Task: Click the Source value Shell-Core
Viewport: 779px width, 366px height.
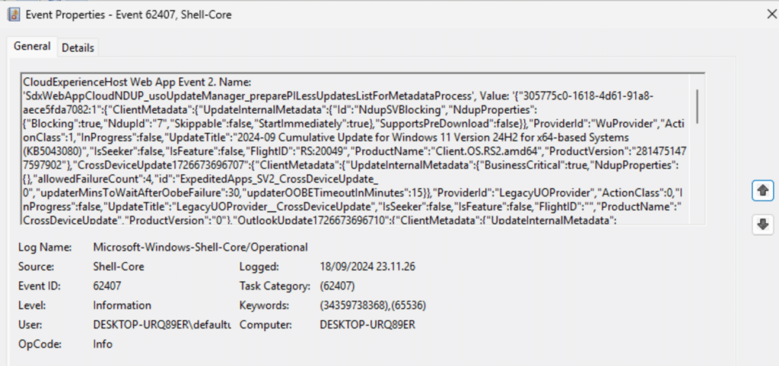Action: tap(118, 267)
